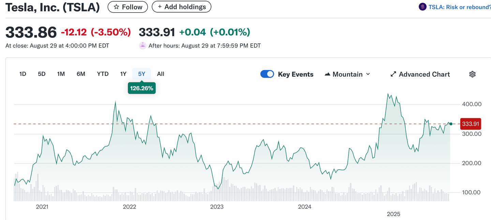Select the 1D time range

[x=23, y=74]
